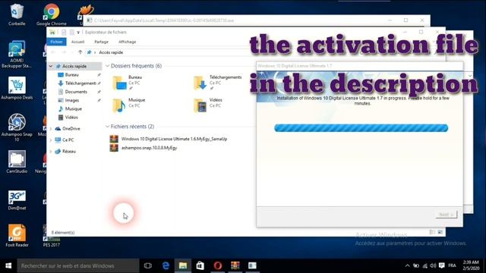
Task: Collapse Accès rapide tree node
Action: click(x=51, y=66)
